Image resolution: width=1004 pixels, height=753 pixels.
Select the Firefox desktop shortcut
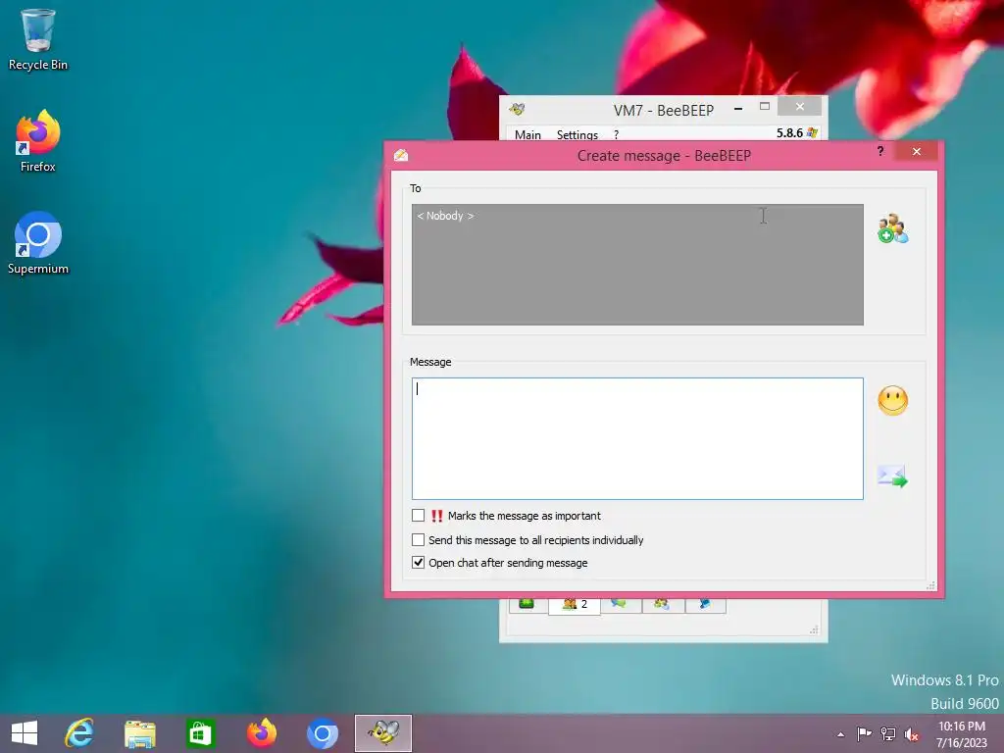click(38, 141)
